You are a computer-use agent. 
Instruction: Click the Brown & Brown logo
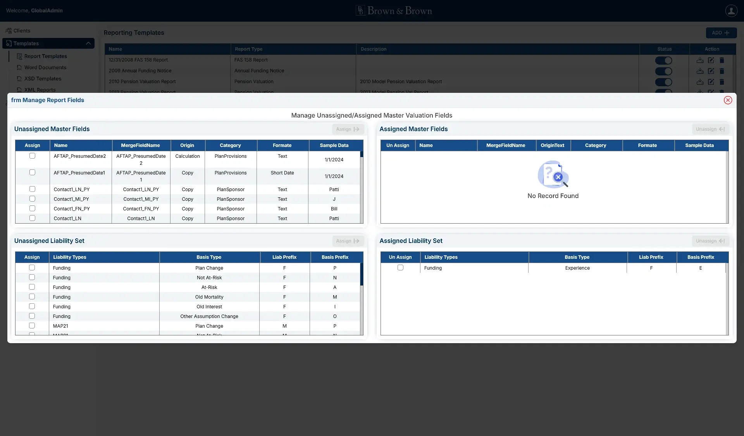pos(394,11)
